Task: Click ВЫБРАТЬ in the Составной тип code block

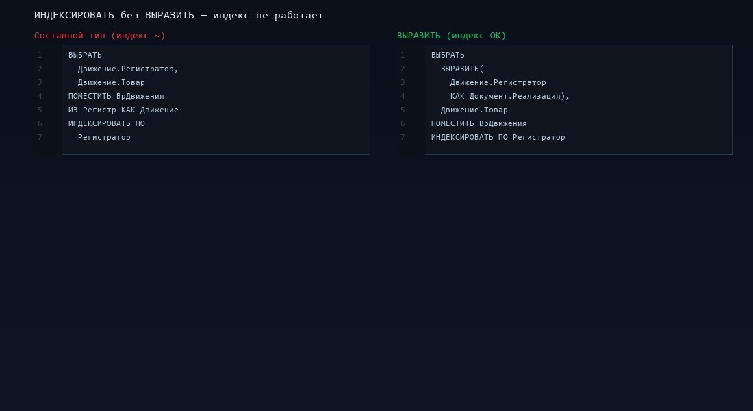Action: pos(85,55)
